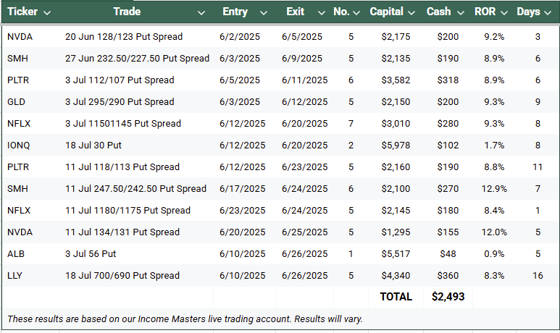Open the Days column filter arrow
This screenshot has height=333, width=560.
pos(548,13)
